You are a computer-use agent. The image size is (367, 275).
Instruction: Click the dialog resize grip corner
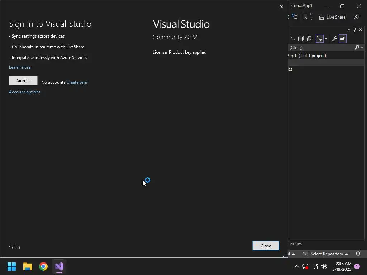click(286, 255)
